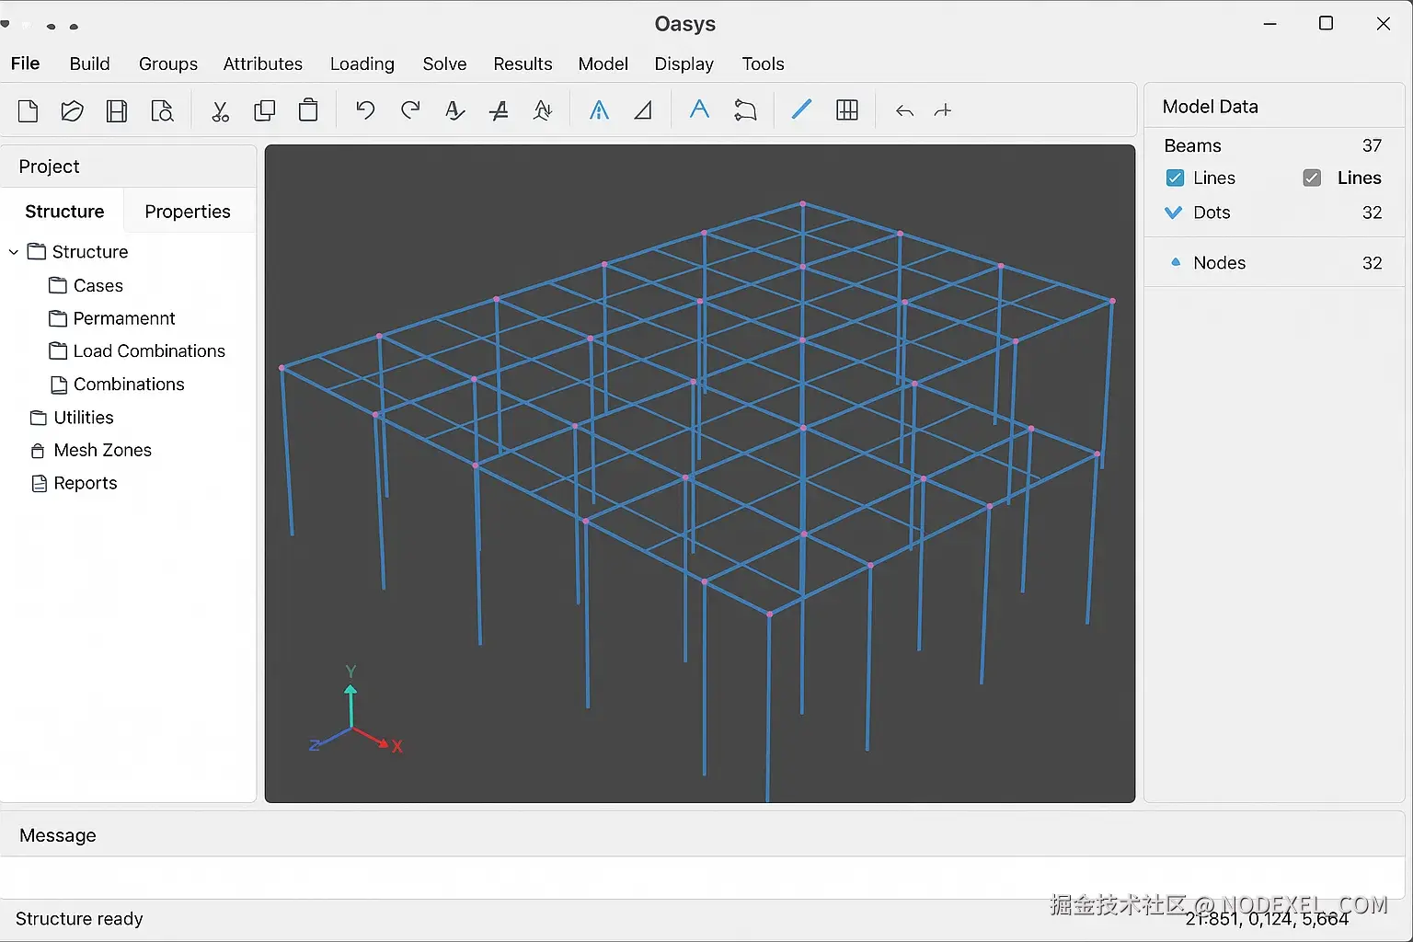Select the Load Combinations tree item
Viewport: 1413px width, 942px height.
pyautogui.click(x=137, y=351)
